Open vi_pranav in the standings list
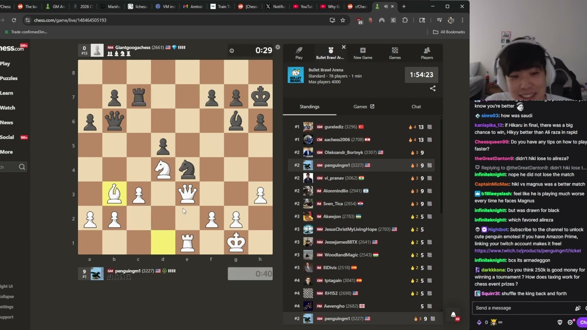587x330 pixels. pos(334,178)
